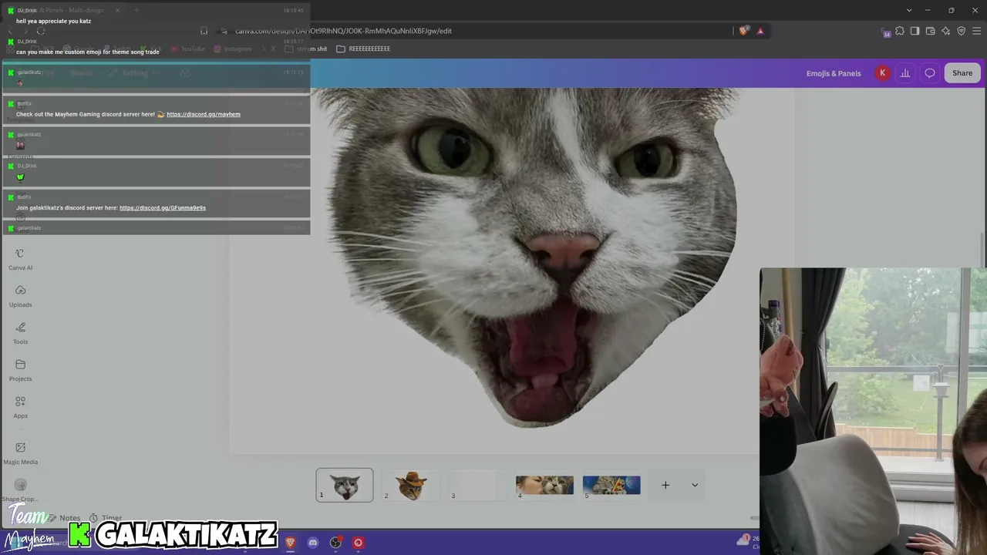Expand the add page options chevron

(x=695, y=485)
